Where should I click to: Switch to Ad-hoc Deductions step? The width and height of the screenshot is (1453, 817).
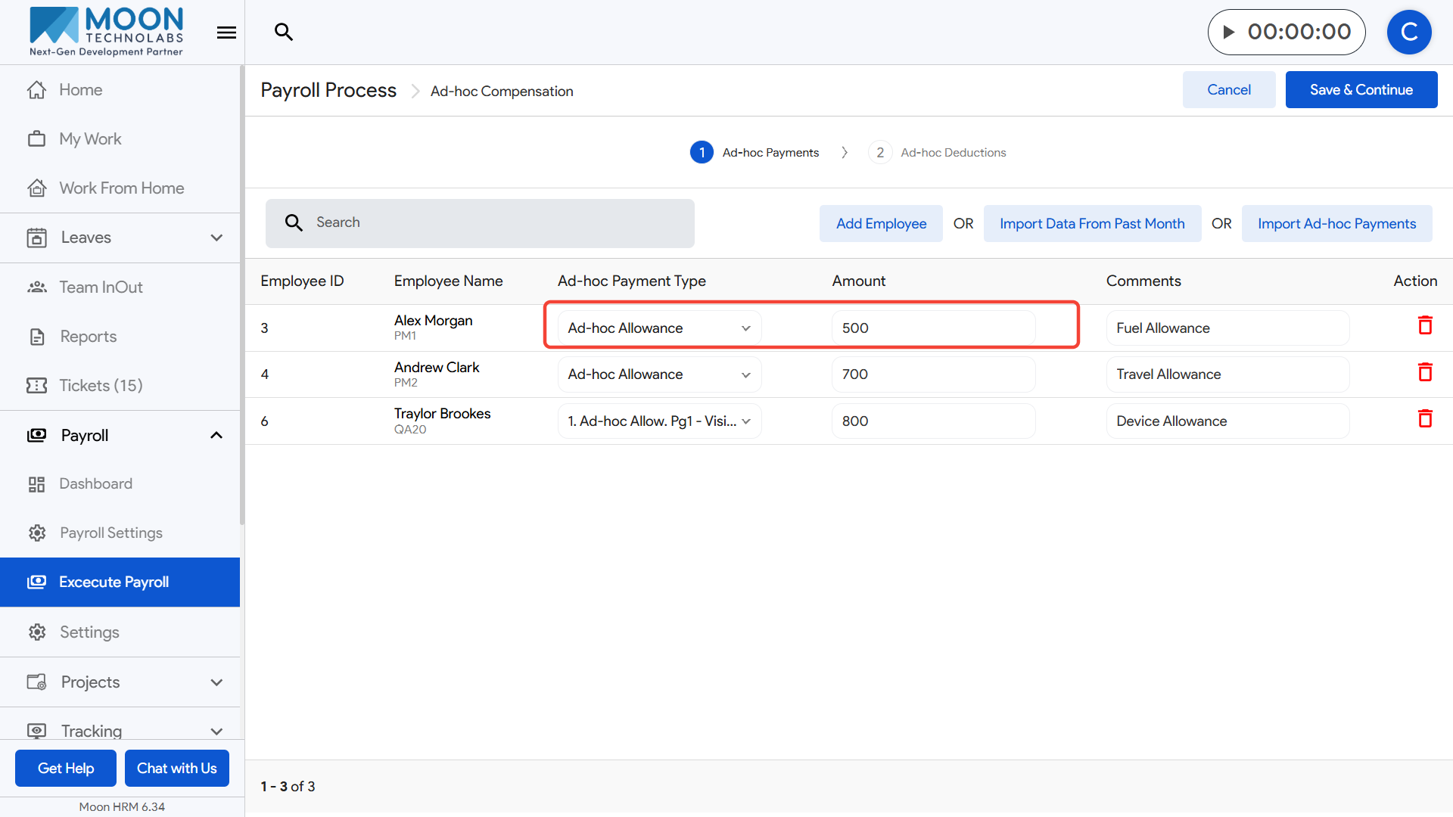(938, 153)
